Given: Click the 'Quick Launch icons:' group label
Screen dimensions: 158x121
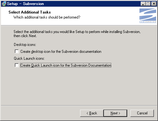Looking at the screenshot, I should click(x=29, y=58).
